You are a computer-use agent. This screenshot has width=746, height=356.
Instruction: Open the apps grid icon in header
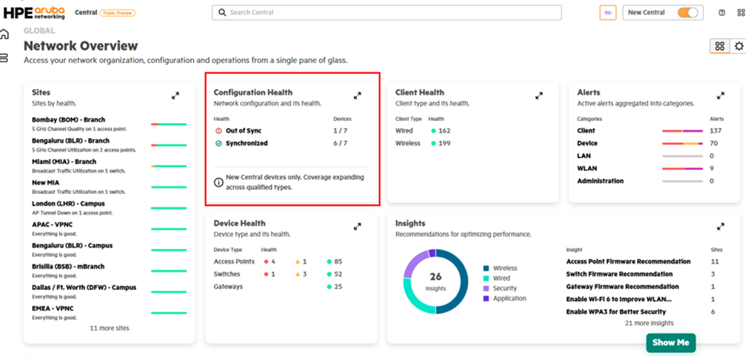(740, 13)
